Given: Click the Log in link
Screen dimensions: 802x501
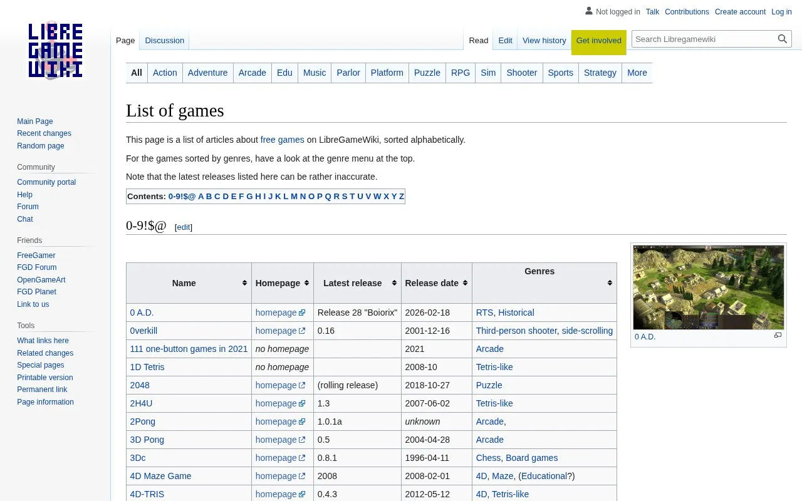Looking at the screenshot, I should pos(781,12).
